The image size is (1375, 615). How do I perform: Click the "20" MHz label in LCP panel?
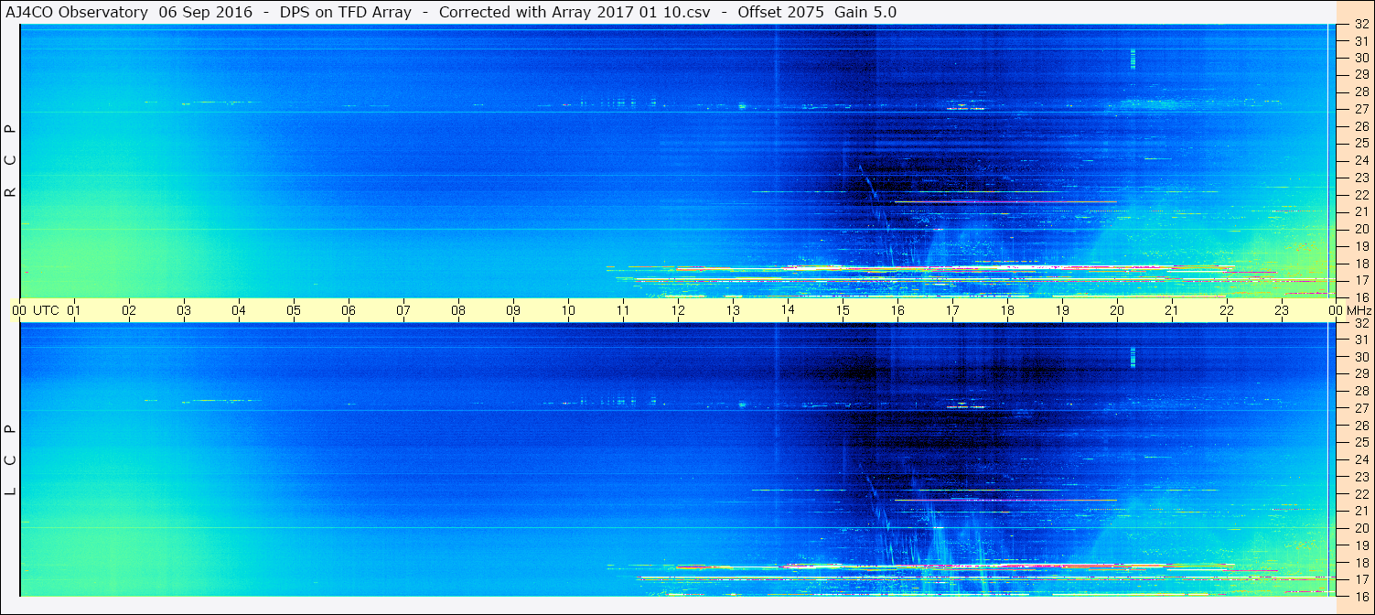[x=1360, y=528]
